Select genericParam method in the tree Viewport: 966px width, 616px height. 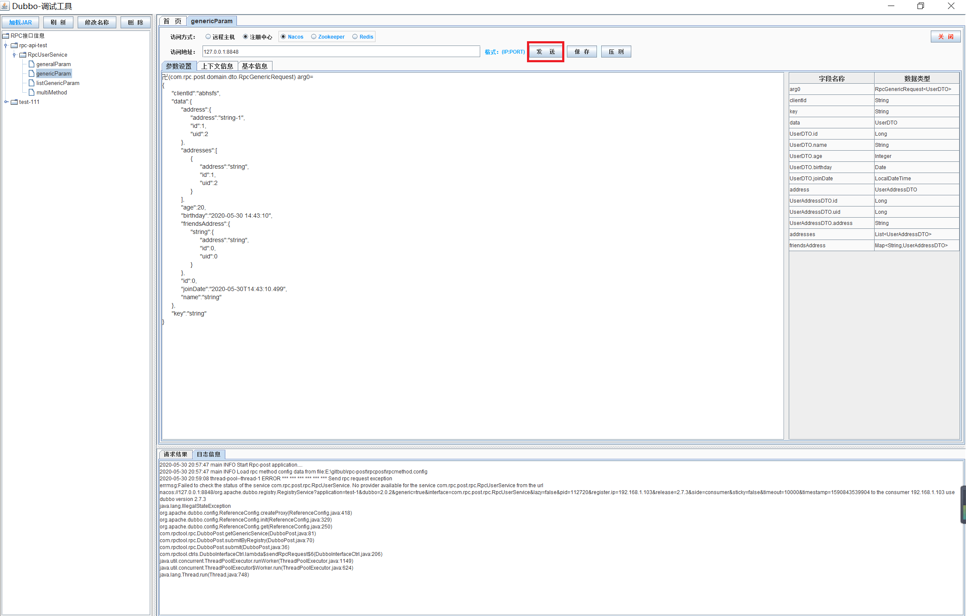(x=54, y=73)
